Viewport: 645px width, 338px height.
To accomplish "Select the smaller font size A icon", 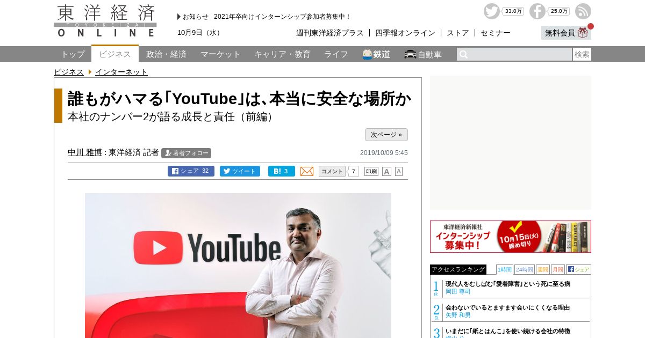I will coord(399,172).
